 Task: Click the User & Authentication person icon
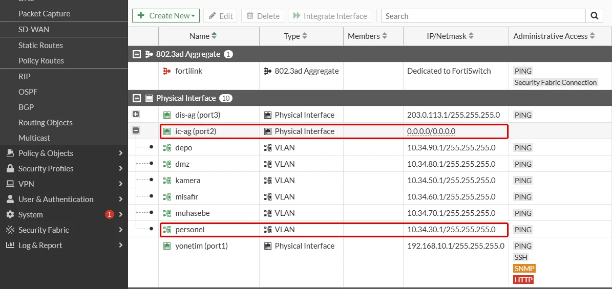[11, 199]
